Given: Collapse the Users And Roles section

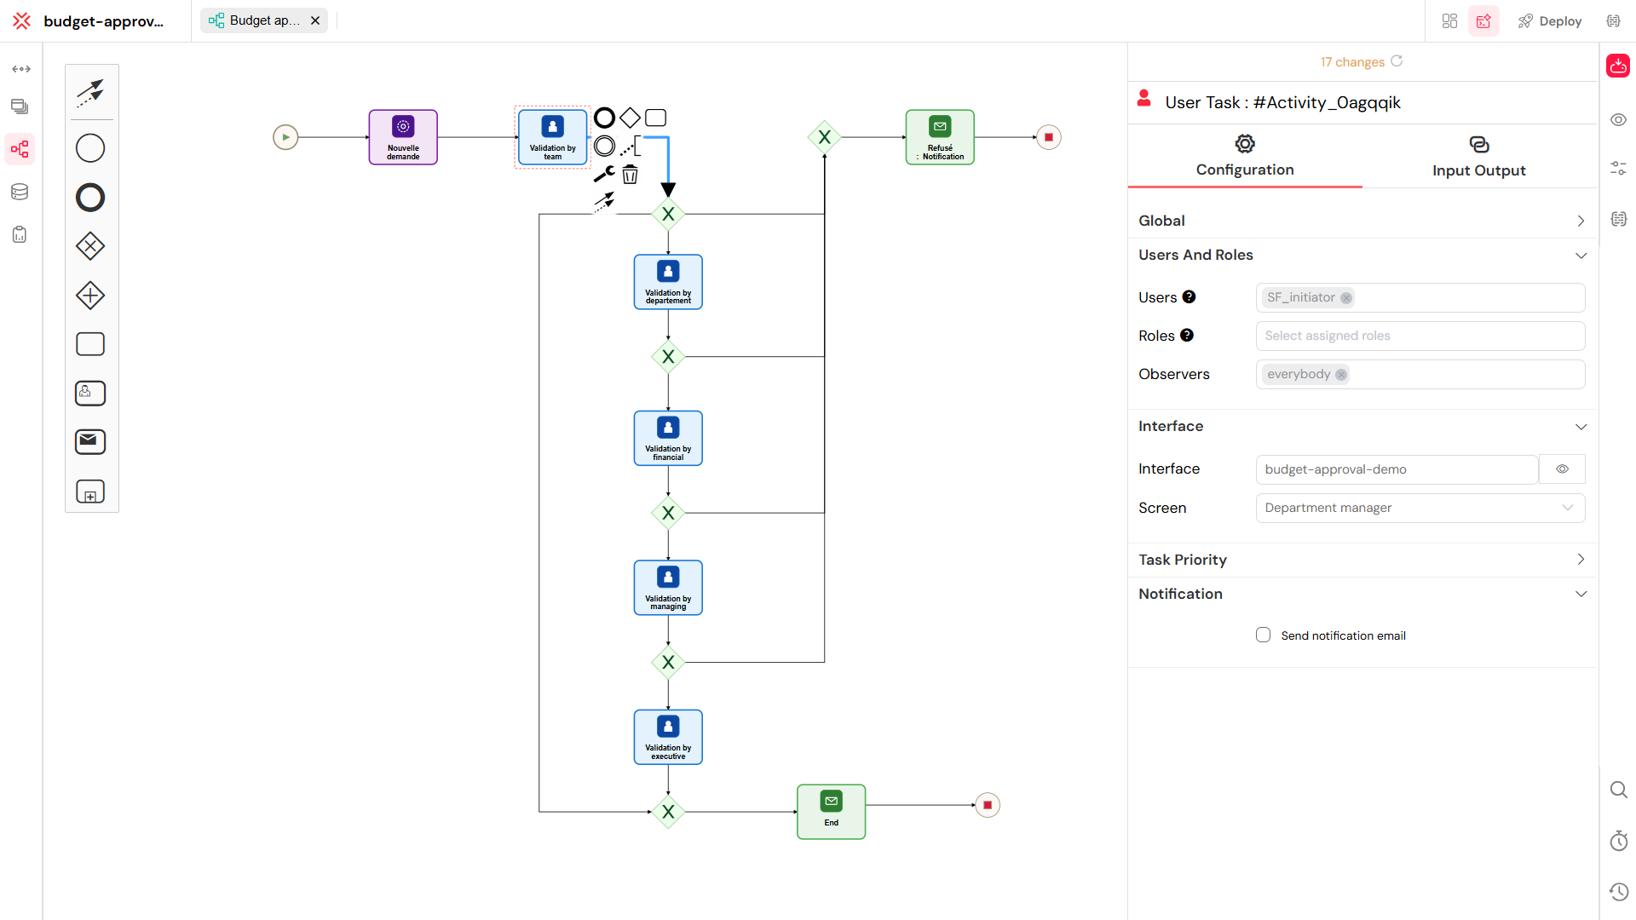Looking at the screenshot, I should [1581, 255].
